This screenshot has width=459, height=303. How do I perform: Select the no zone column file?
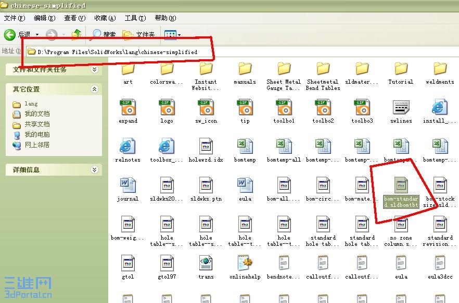coord(401,231)
